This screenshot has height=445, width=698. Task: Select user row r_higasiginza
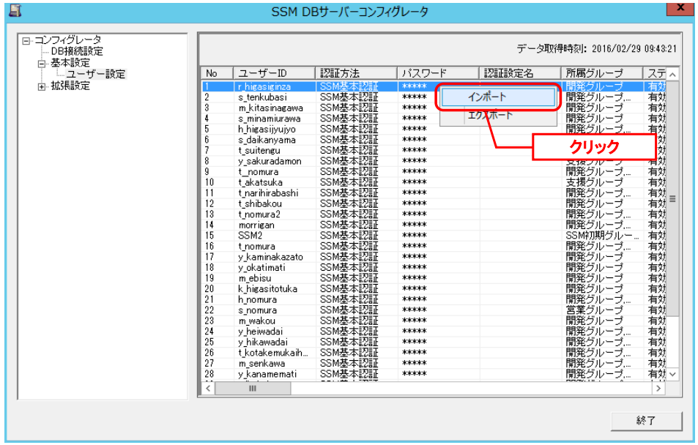click(434, 86)
